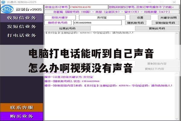
Task: Open the 购买业务 purchase button
Action: (22, 116)
